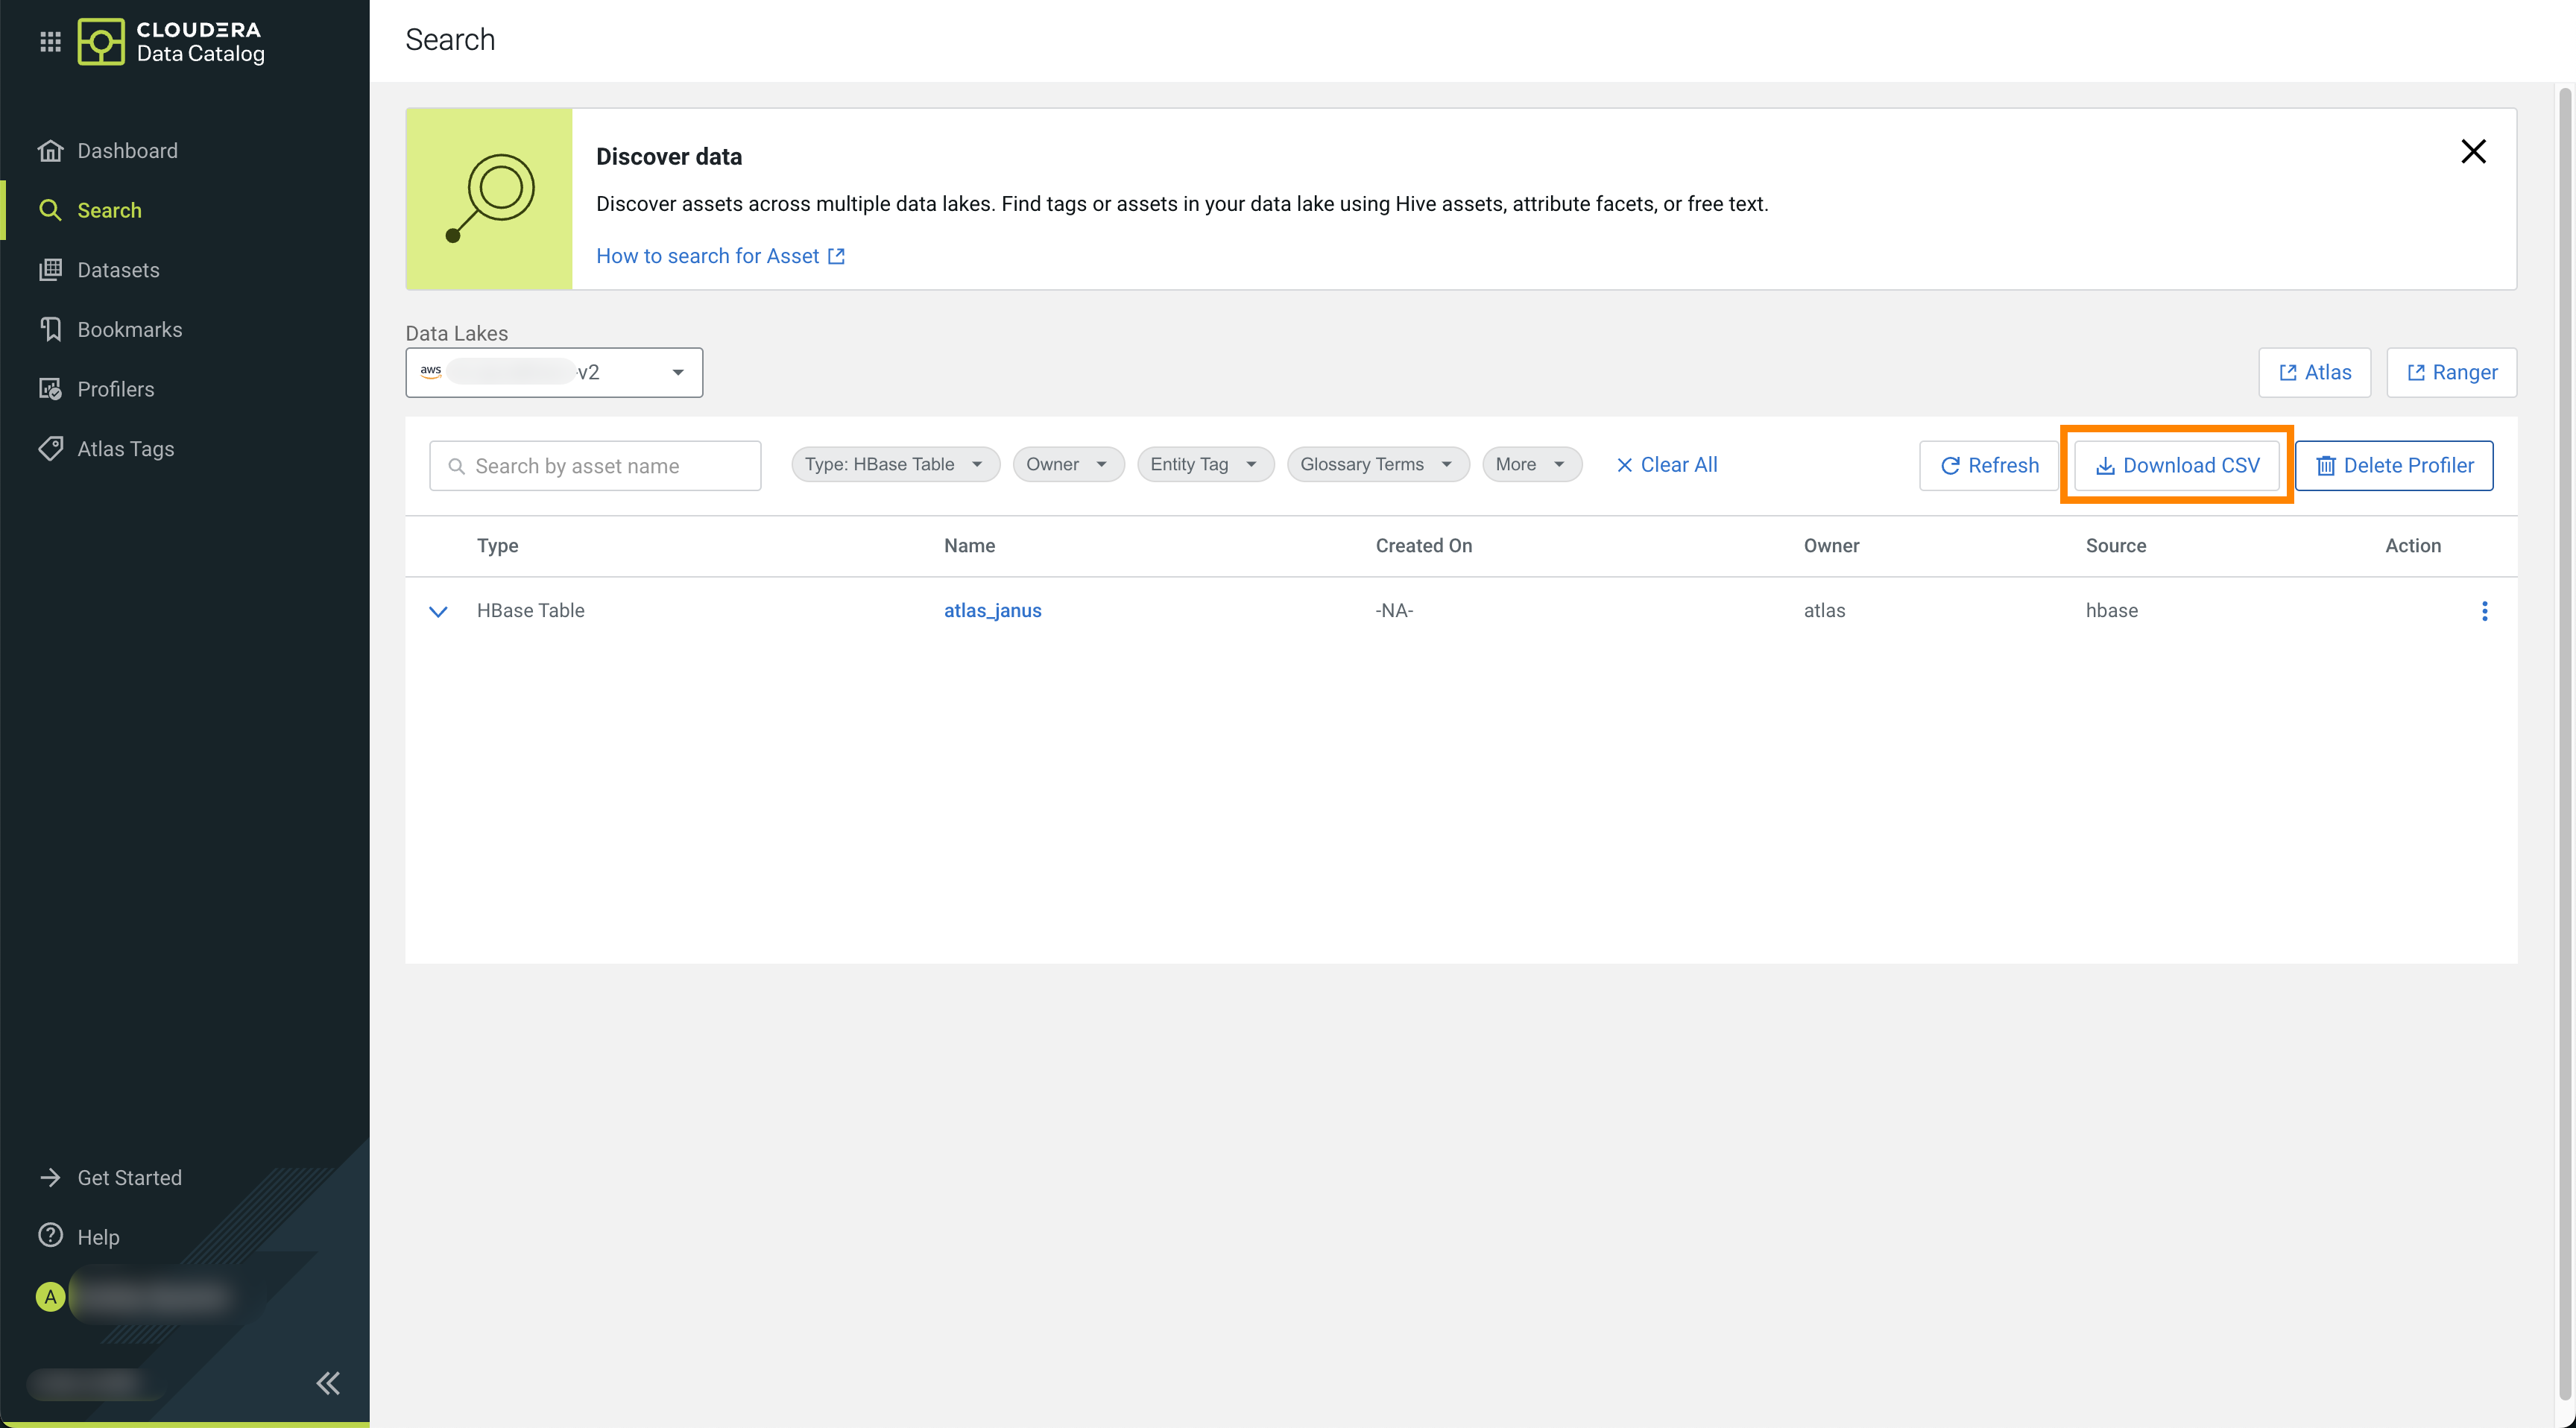Open the Data Lakes dropdown
The image size is (2576, 1428).
554,373
